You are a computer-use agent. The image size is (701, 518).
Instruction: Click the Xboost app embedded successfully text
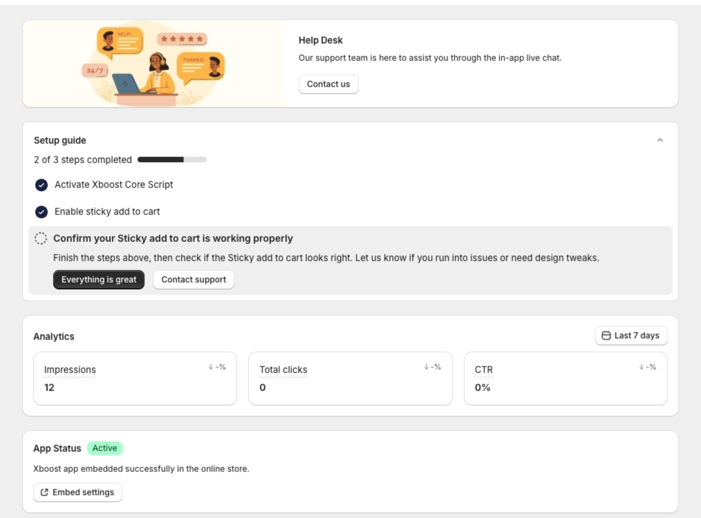[141, 469]
